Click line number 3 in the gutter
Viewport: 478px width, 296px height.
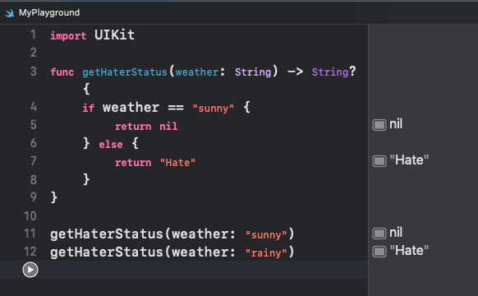[33, 72]
